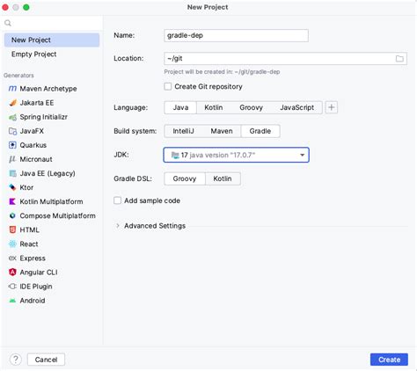417x371 pixels.
Task: Add another language with plus button
Action: (x=332, y=107)
